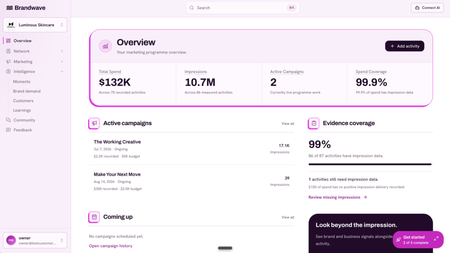Click the Community chat icon in sidebar
The width and height of the screenshot is (450, 253).
8,120
